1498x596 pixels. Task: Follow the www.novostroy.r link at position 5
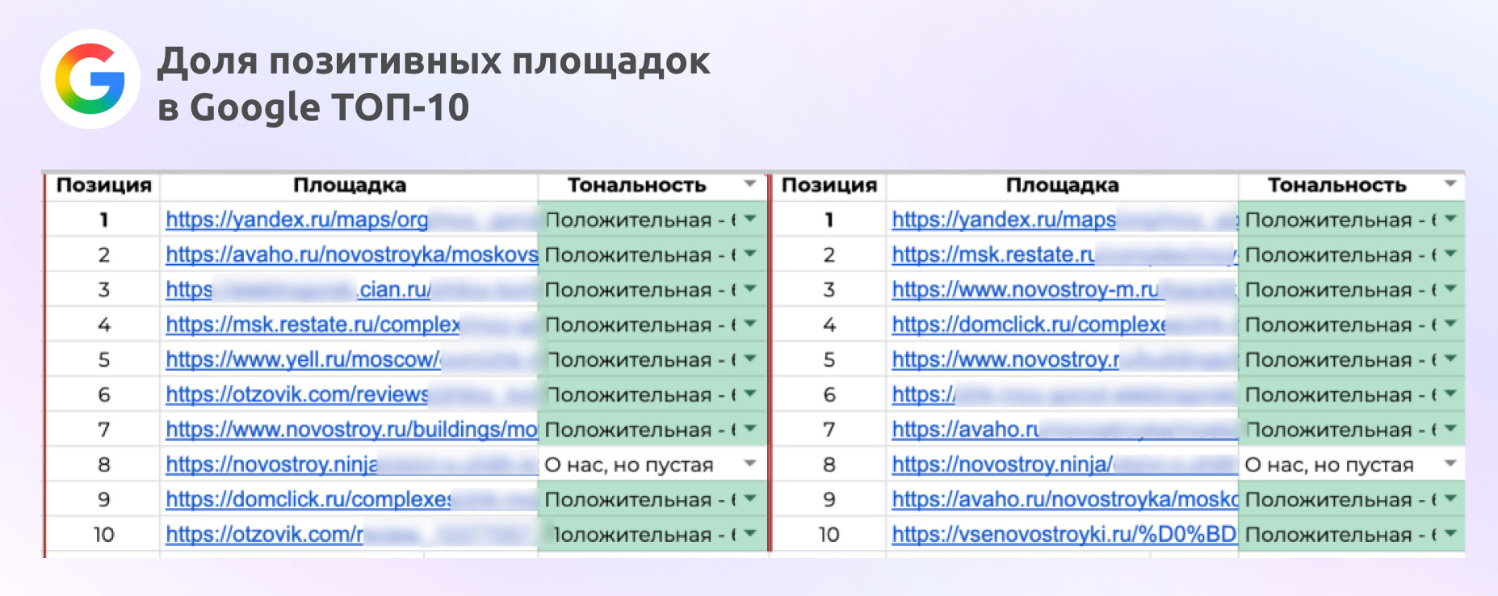coord(1005,359)
